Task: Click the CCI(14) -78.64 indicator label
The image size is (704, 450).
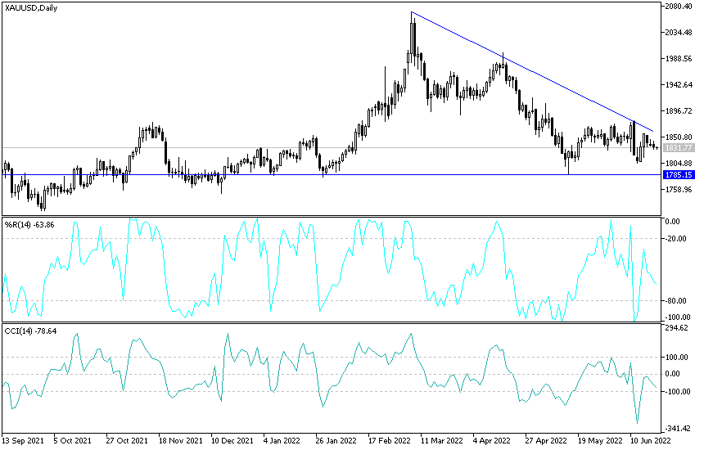Action: [x=30, y=331]
